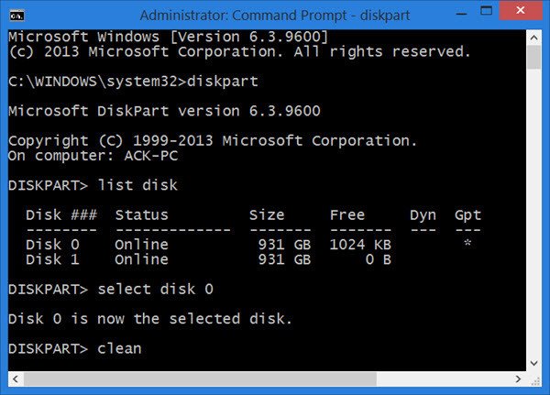Click the 'list disk' command line
The image size is (550, 395).
[x=137, y=185]
